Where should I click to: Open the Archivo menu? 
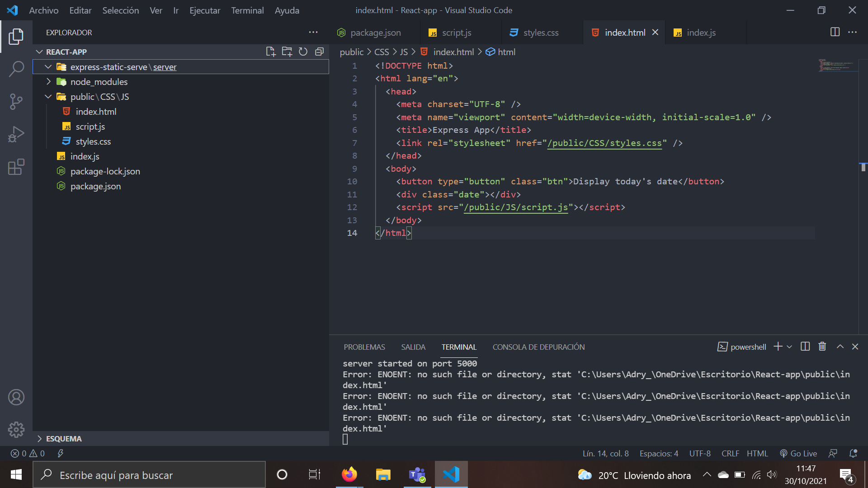(x=44, y=10)
